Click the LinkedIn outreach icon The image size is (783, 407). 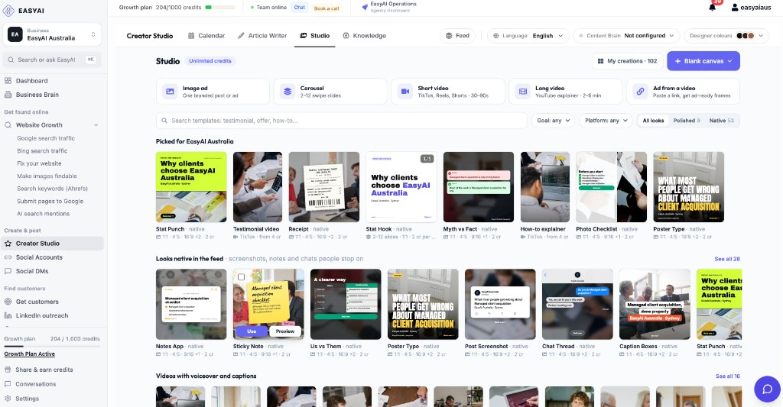[8, 315]
